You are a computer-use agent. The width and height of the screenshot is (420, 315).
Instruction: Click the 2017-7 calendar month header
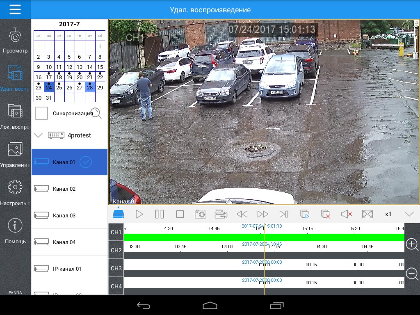(x=69, y=24)
